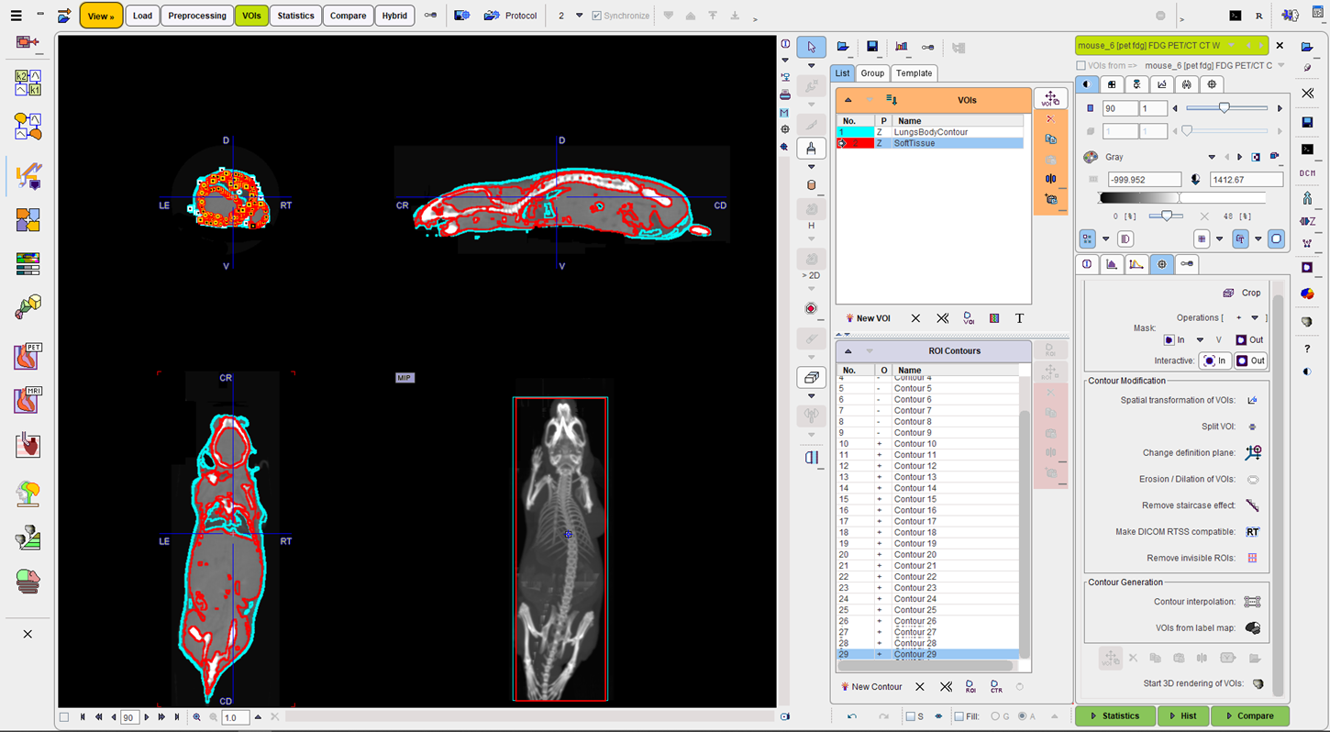Click the undo arrow icon
The height and width of the screenshot is (732, 1330).
point(852,716)
